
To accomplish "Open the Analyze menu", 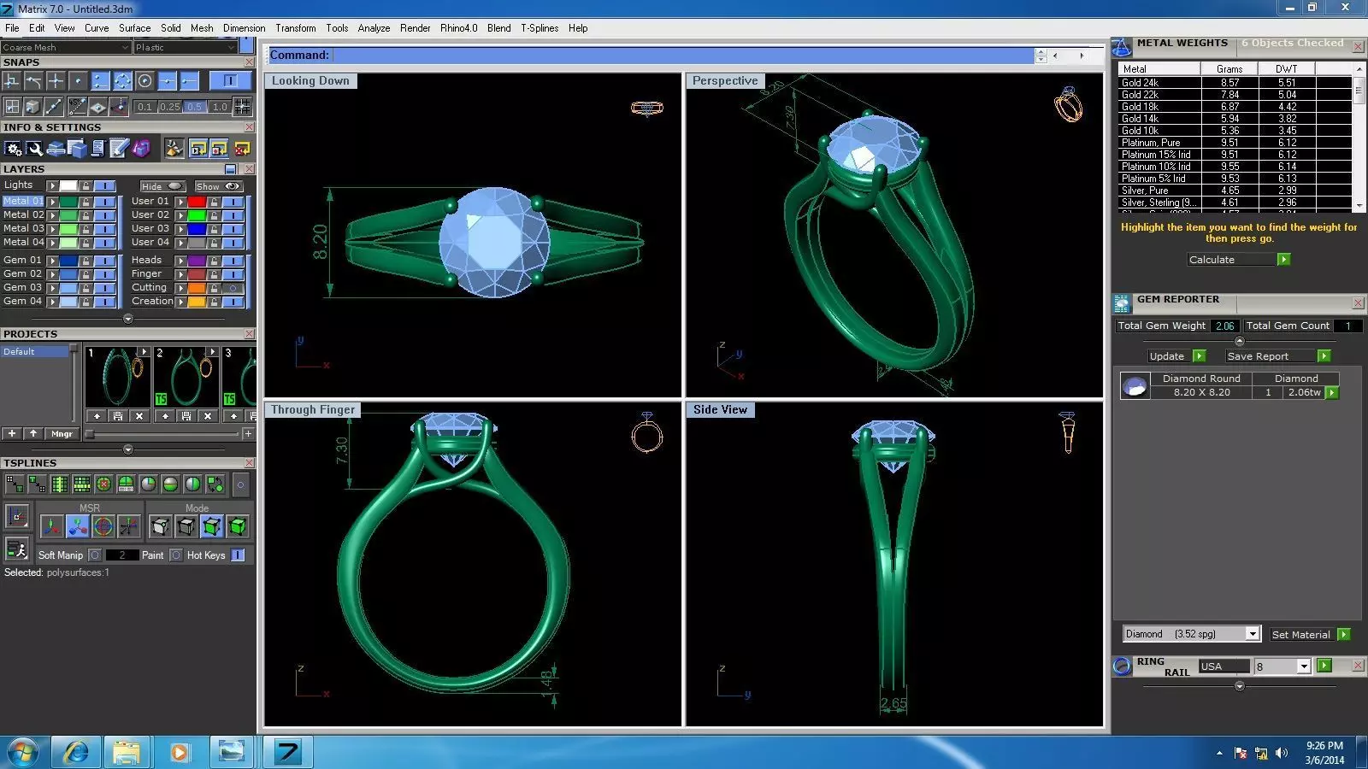I will 374,28.
